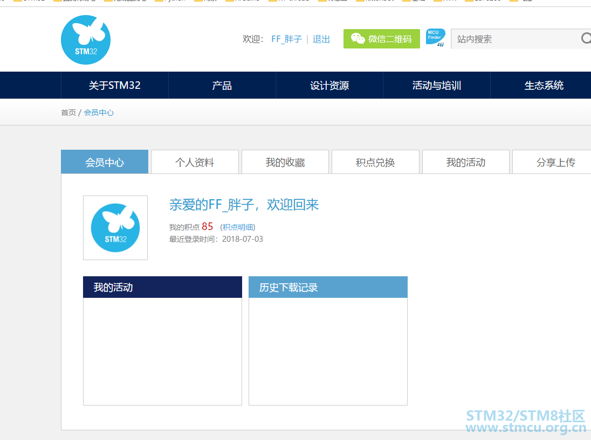Click the search magnifier icon

click(x=586, y=38)
